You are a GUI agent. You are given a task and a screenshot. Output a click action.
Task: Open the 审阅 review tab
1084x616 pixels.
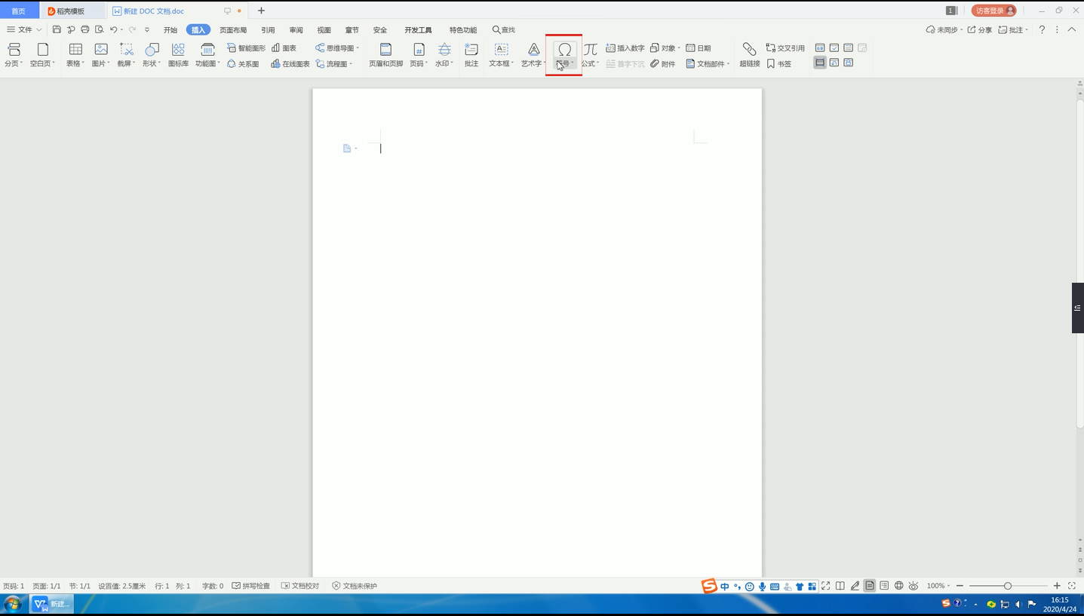(296, 30)
